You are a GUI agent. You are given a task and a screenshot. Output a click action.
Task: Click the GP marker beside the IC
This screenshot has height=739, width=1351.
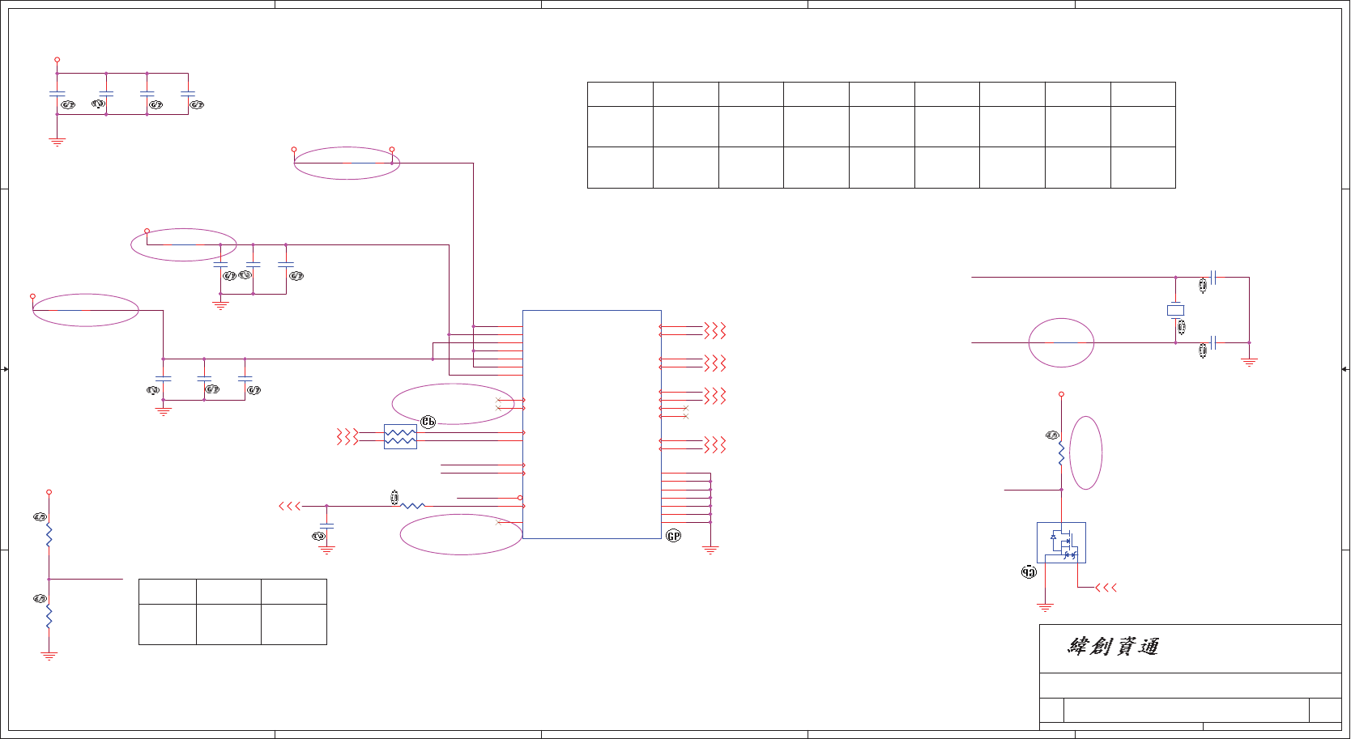(673, 536)
